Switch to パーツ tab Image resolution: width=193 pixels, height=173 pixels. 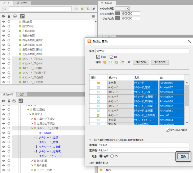(6, 3)
